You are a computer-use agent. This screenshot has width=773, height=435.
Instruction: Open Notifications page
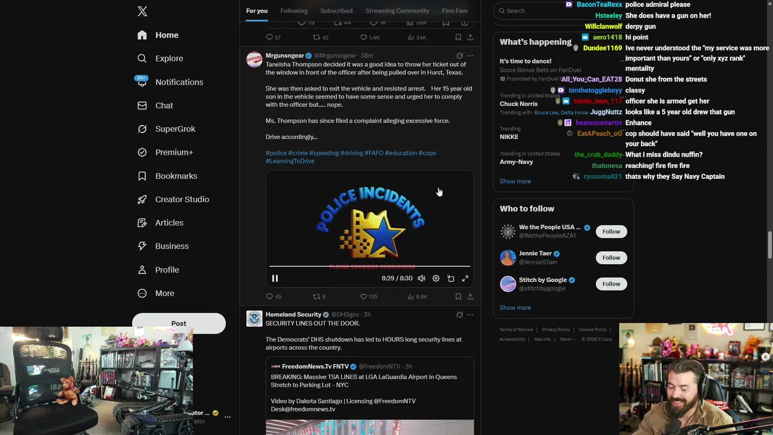click(x=170, y=82)
